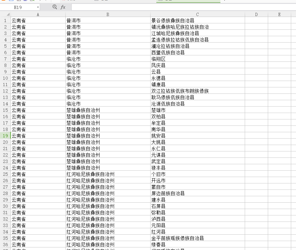Click cell 个旧市
296x250 pixels.
197,174
